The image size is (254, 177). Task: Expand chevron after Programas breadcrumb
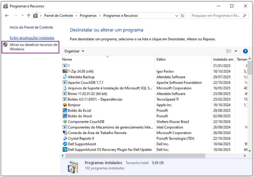click(100, 16)
